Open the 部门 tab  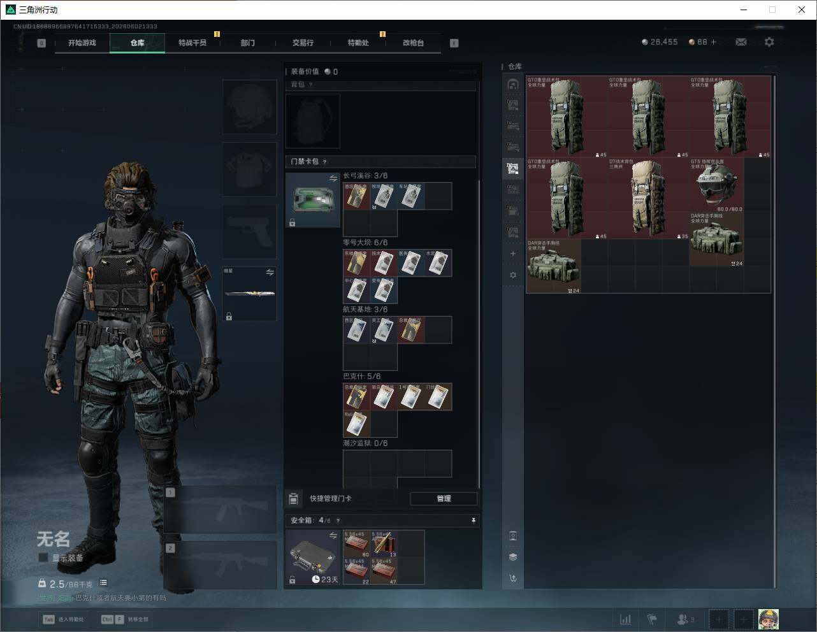pyautogui.click(x=248, y=43)
